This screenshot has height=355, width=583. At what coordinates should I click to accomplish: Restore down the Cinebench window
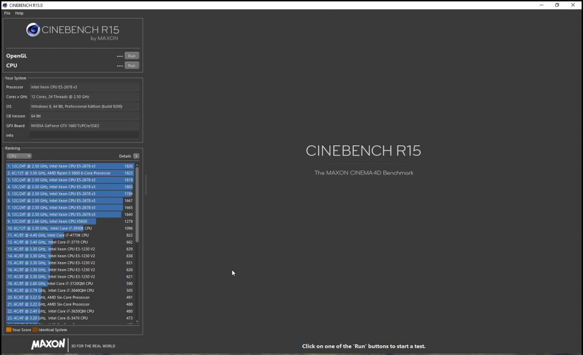pyautogui.click(x=557, y=5)
